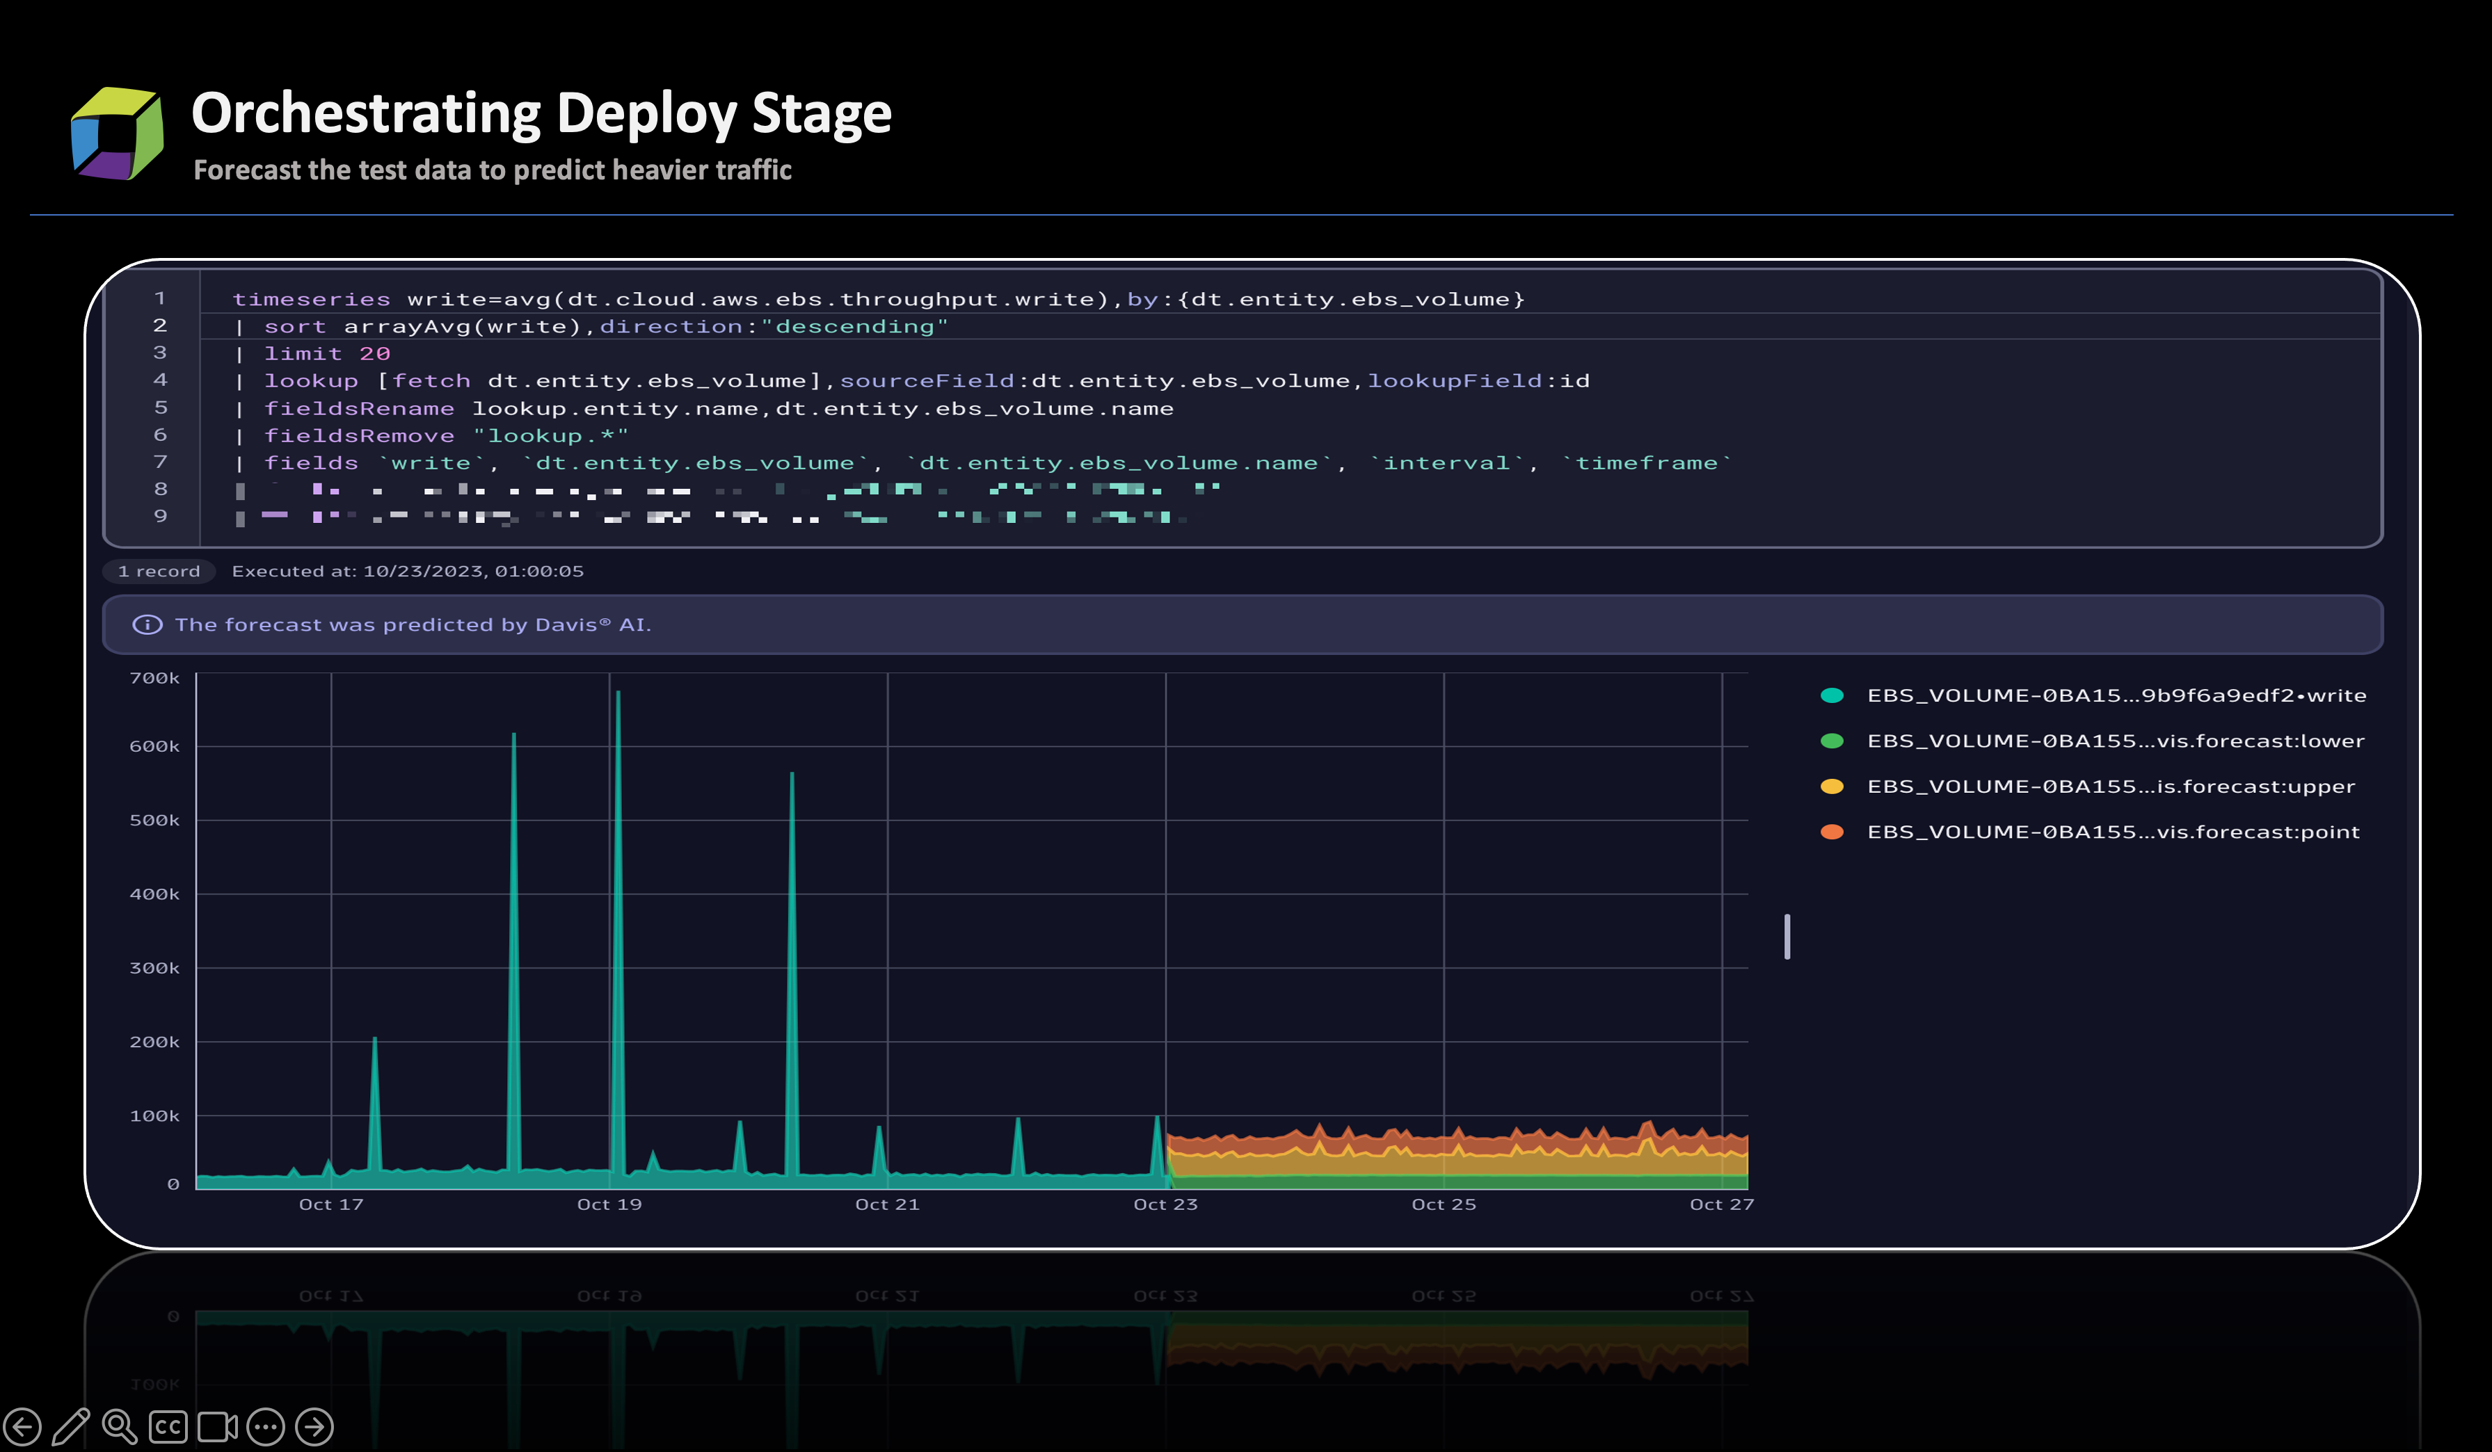Click the yellow forecast:upper legend dot
Image resolution: width=2492 pixels, height=1452 pixels.
tap(1831, 786)
